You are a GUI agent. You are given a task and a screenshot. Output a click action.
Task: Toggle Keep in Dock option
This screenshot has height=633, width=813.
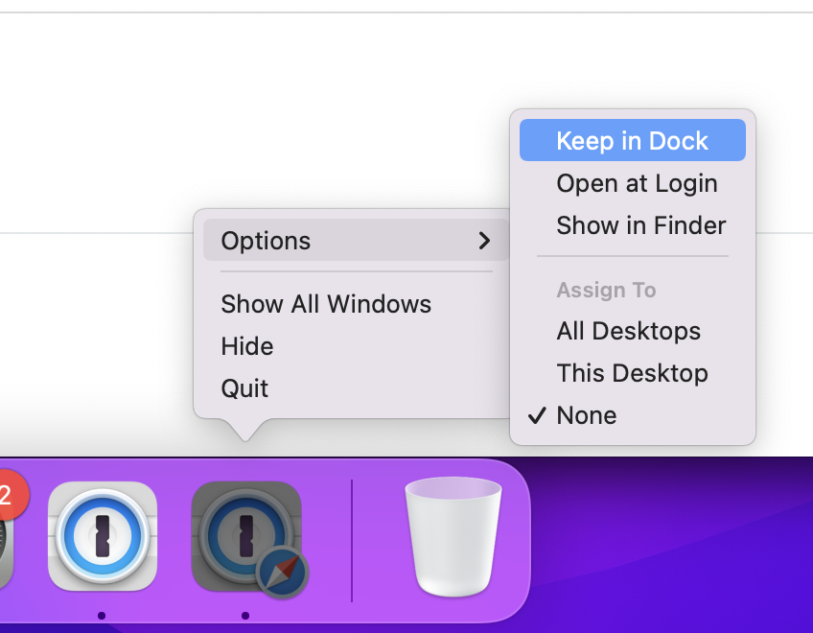632,141
